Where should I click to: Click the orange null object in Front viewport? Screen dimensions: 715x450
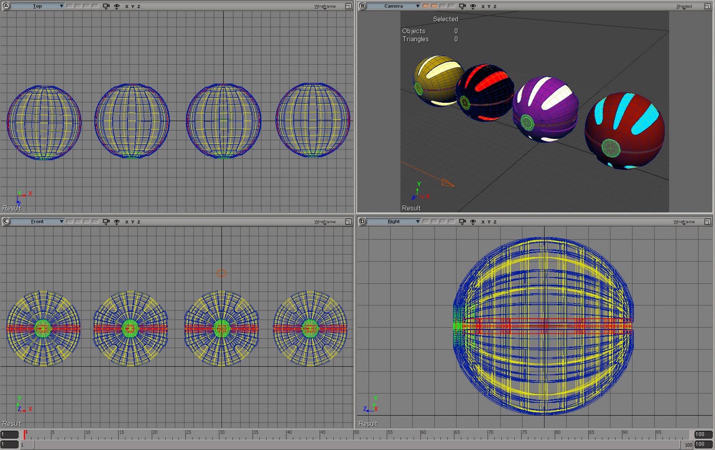221,273
